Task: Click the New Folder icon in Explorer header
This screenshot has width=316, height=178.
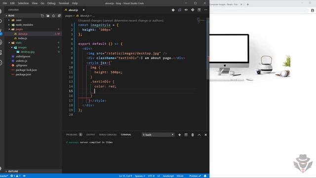Action: 48,15
